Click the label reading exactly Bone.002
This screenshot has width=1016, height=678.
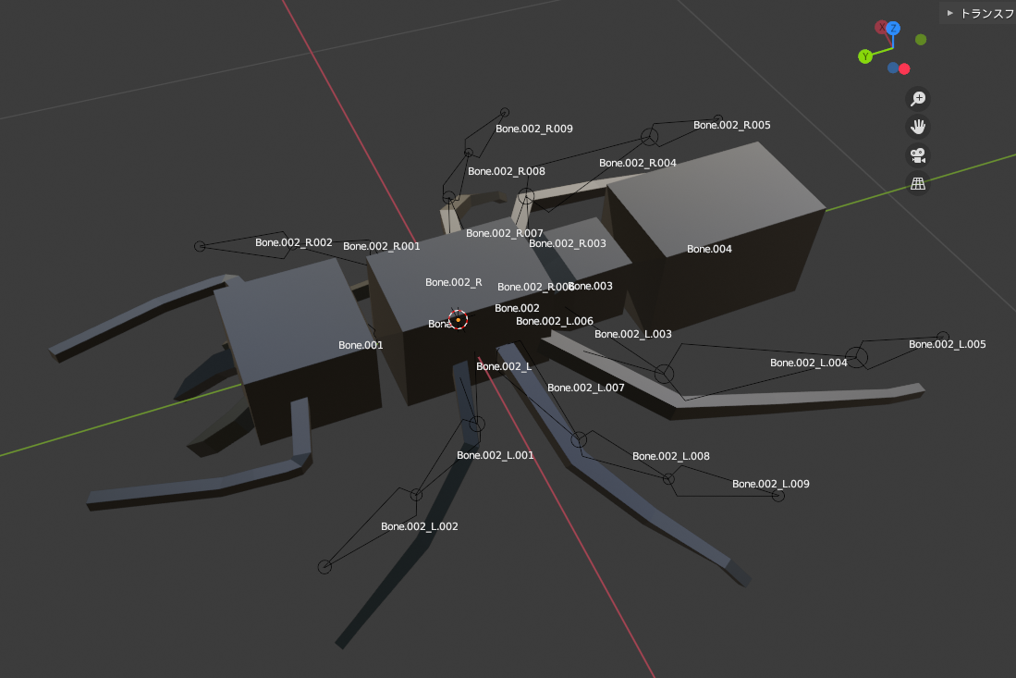[517, 309]
